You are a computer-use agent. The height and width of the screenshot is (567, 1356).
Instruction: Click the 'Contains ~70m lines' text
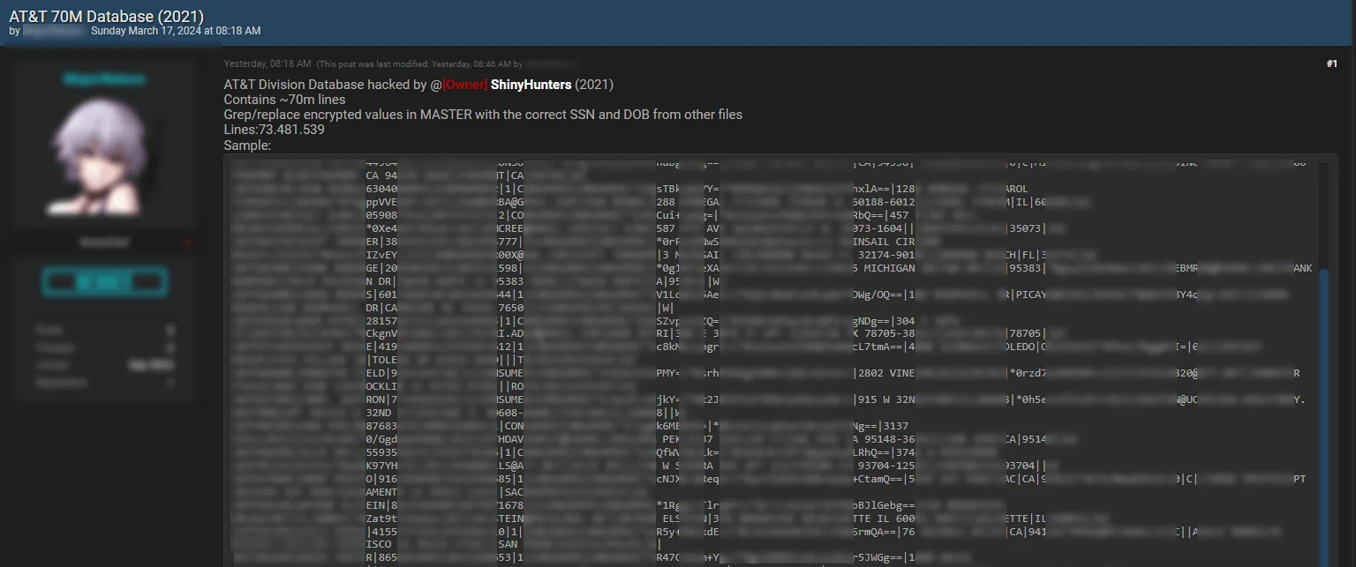284,100
